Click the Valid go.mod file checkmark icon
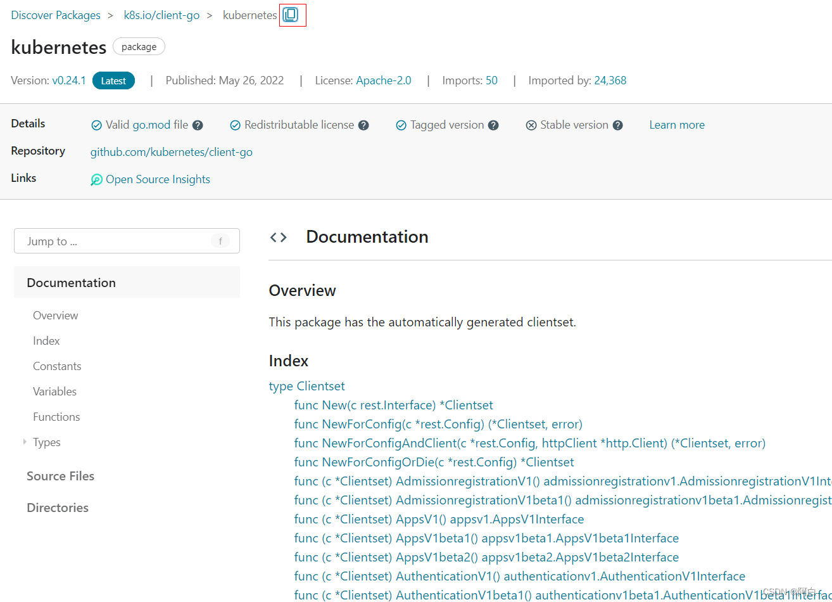832x602 pixels. pyautogui.click(x=96, y=125)
